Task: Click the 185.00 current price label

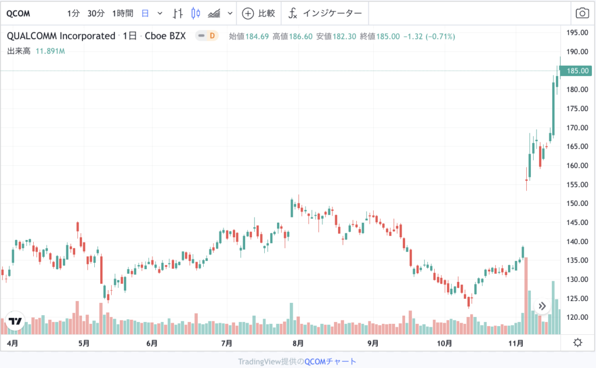Action: pos(576,71)
